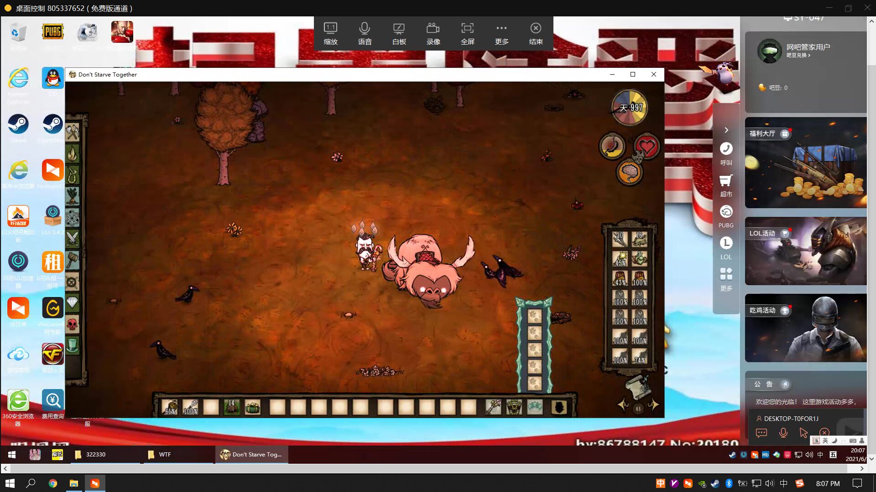The height and width of the screenshot is (492, 876).
Task: Switch to the WTF taskbar folder
Action: (179, 454)
